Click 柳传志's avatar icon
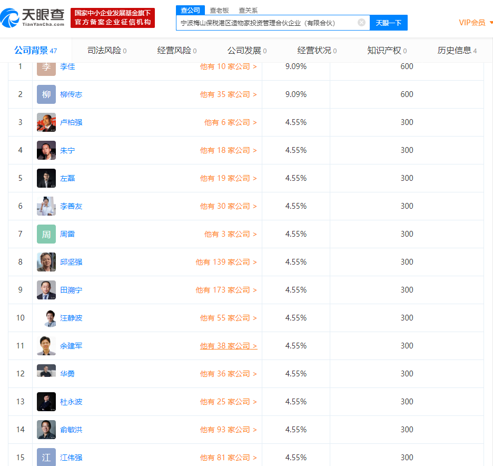This screenshot has width=493, height=466. coord(46,94)
